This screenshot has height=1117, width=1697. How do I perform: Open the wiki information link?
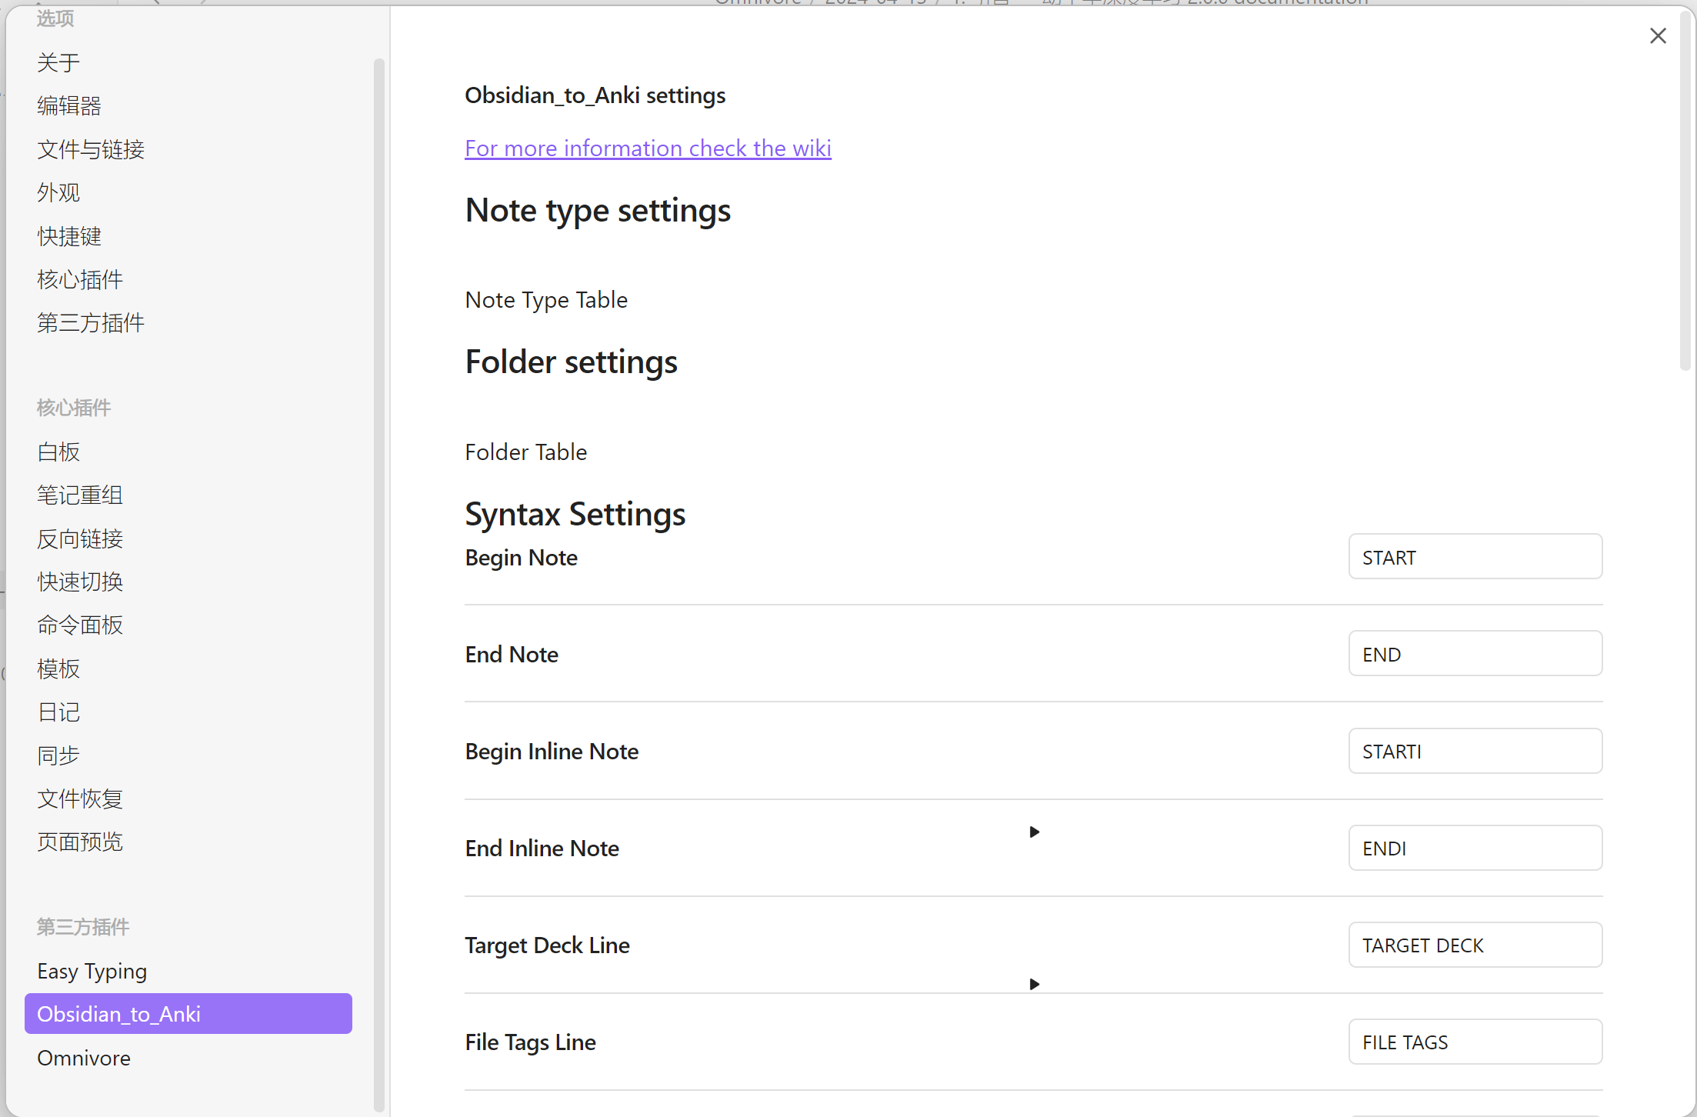[648, 148]
